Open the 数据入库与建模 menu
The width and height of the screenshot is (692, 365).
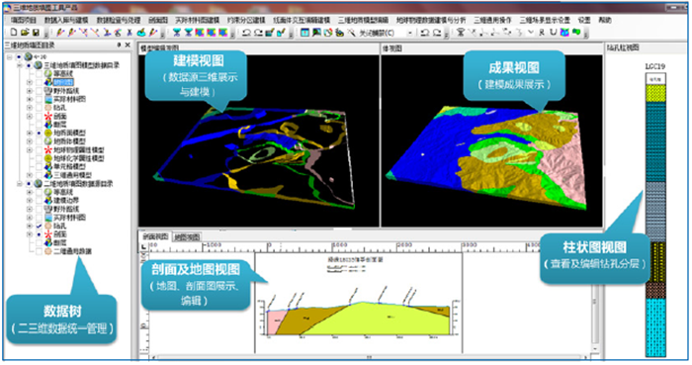(66, 21)
